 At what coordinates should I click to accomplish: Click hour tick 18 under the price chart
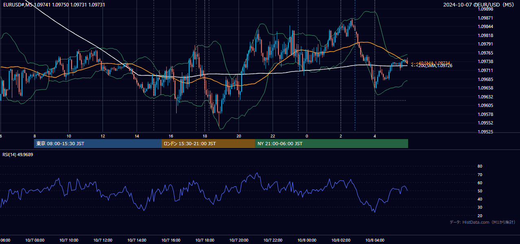coord(205,136)
